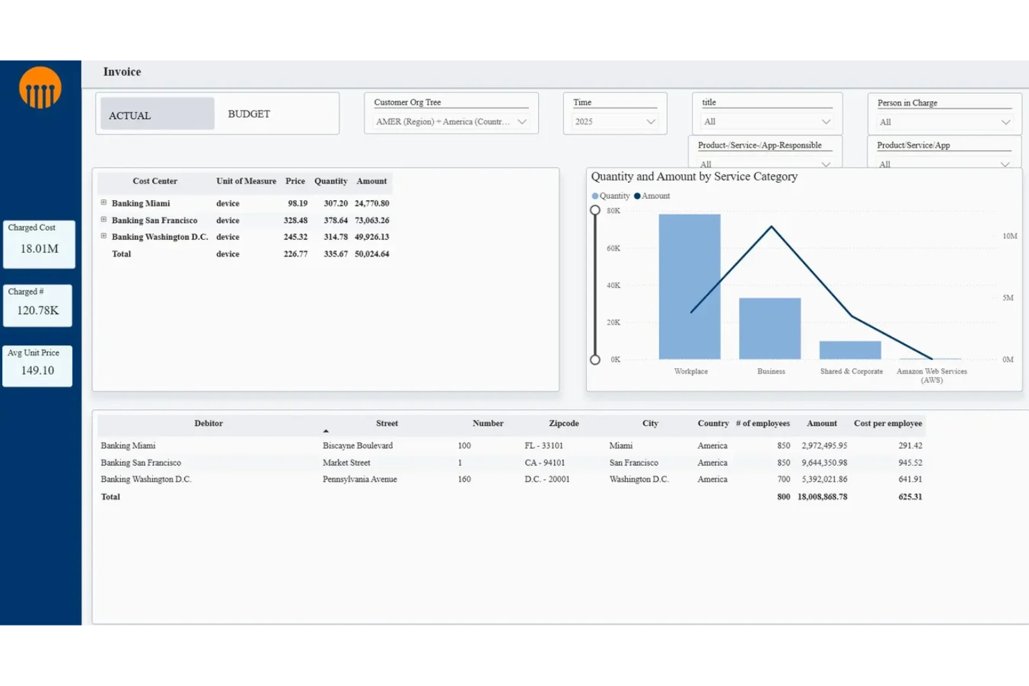Open the Product/Service/App dropdown
This screenshot has height=686, width=1029.
point(944,164)
